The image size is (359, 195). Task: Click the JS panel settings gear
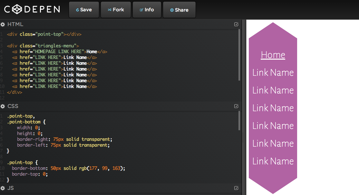(x=3, y=188)
